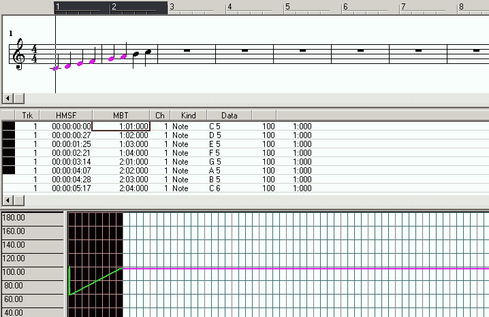Click the MBT column header
Viewport: 489px width, 317px height.
[x=121, y=116]
